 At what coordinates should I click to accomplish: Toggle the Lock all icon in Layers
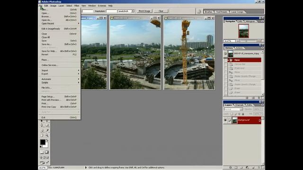[x=243, y=114]
